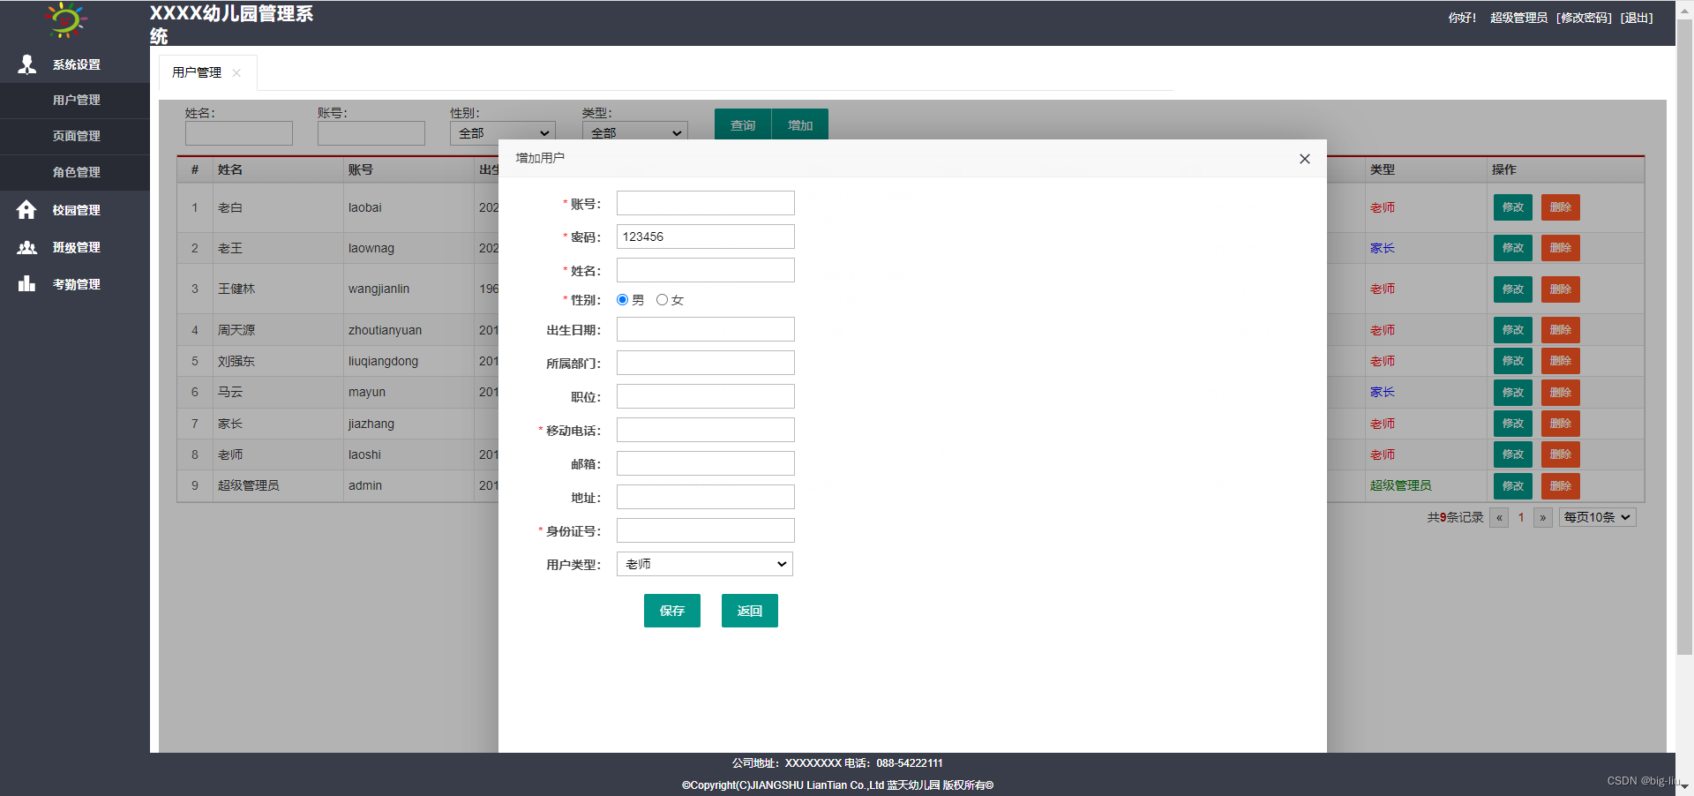This screenshot has width=1694, height=796.
Task: Focus the 姓名 field in the dialog
Action: click(x=706, y=270)
